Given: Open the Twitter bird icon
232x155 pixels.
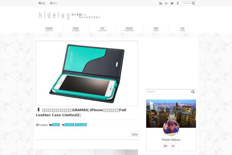Looking at the screenshot, I should pos(172,3).
